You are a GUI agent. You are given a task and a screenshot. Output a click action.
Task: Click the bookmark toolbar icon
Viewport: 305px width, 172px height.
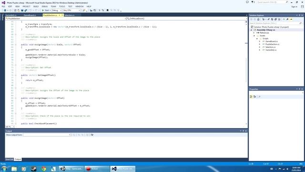(107, 11)
